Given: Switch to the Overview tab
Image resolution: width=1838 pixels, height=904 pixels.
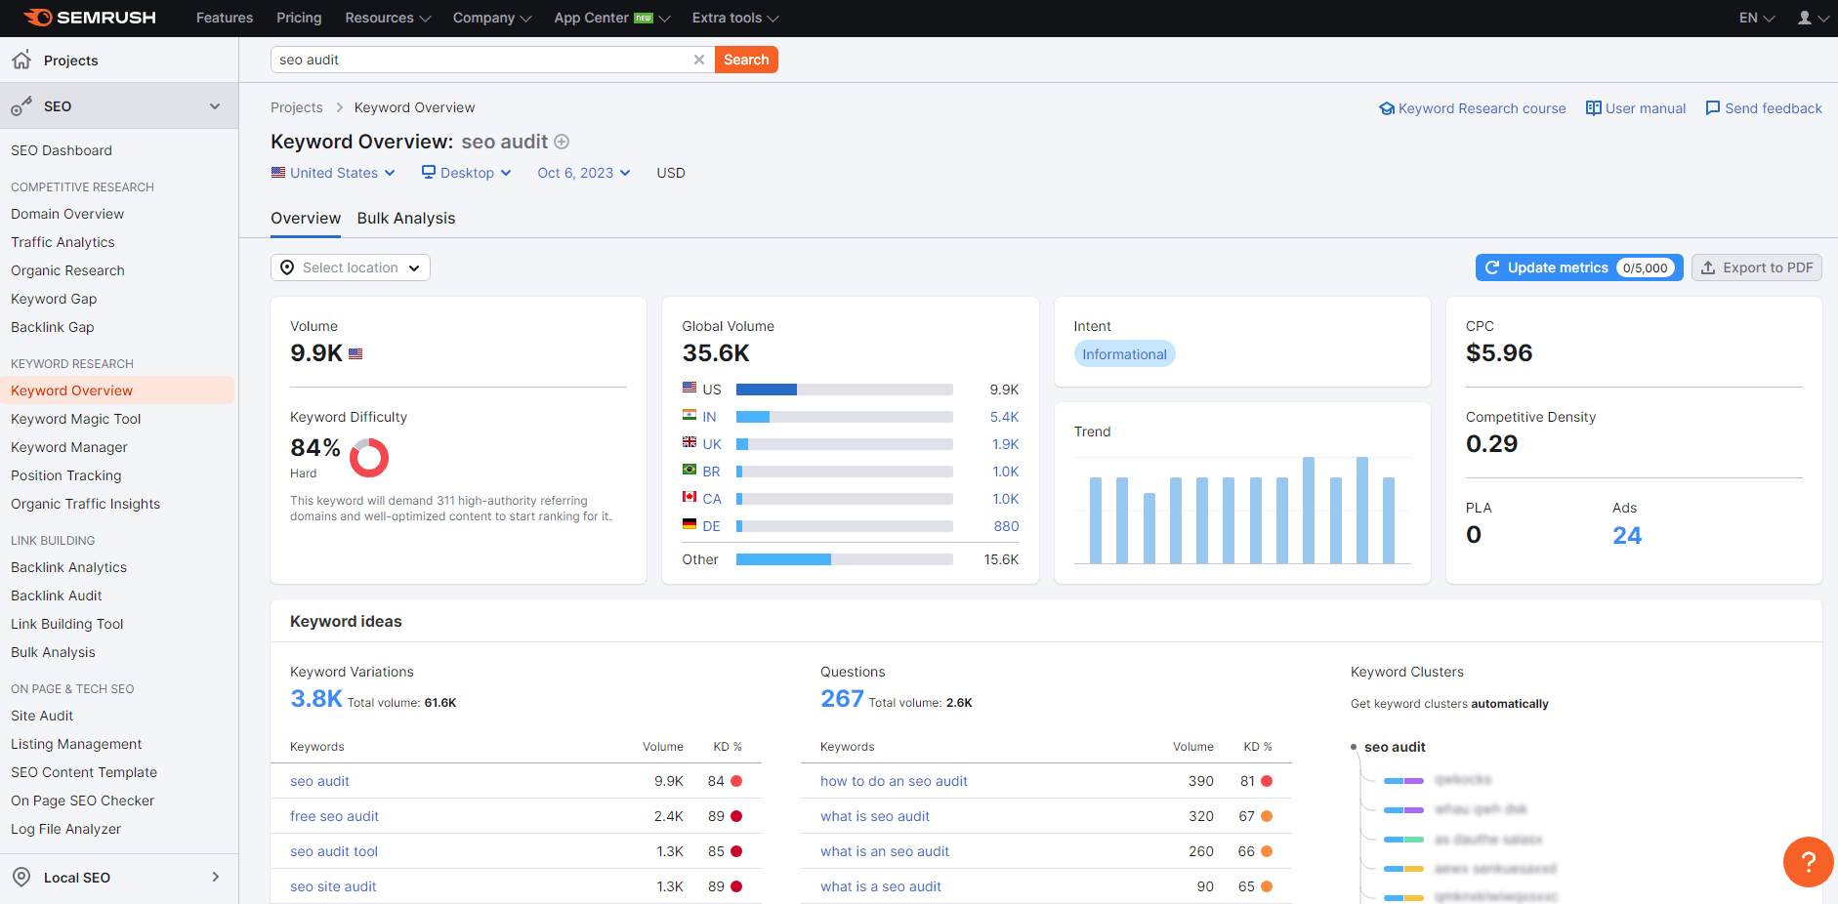Looking at the screenshot, I should click(306, 218).
